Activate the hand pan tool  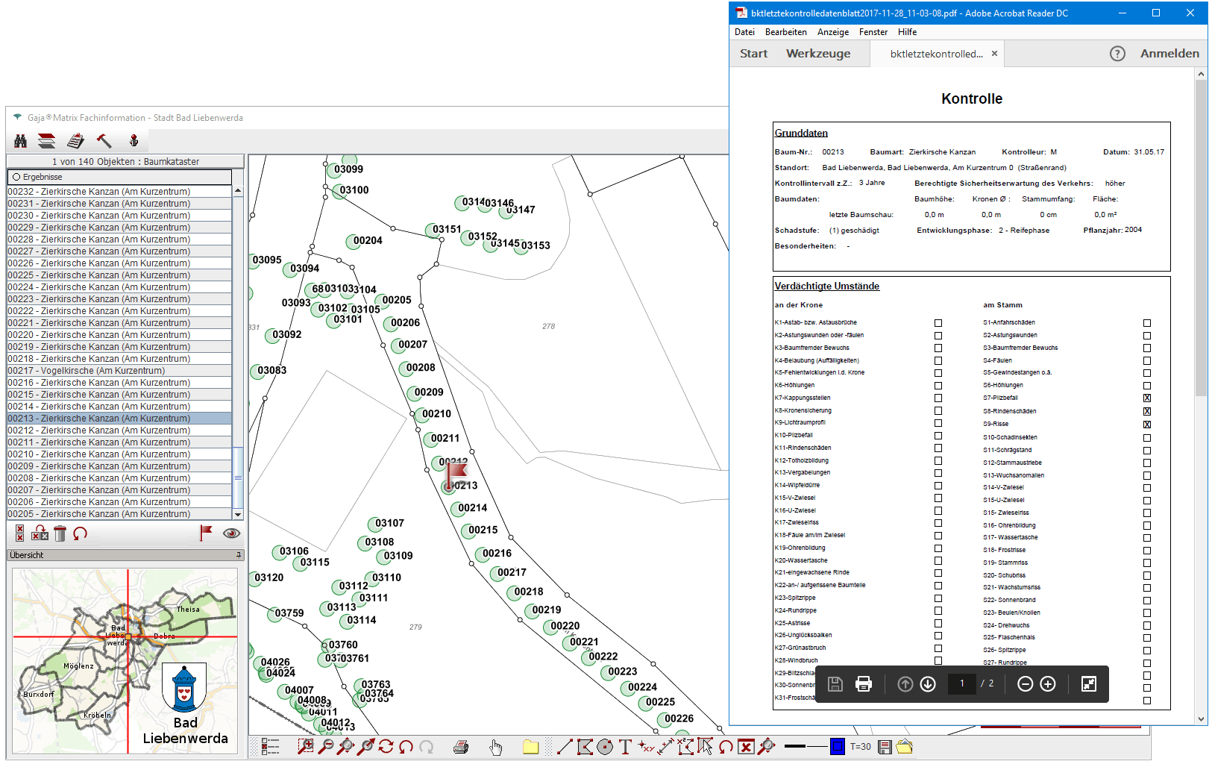coord(496,747)
